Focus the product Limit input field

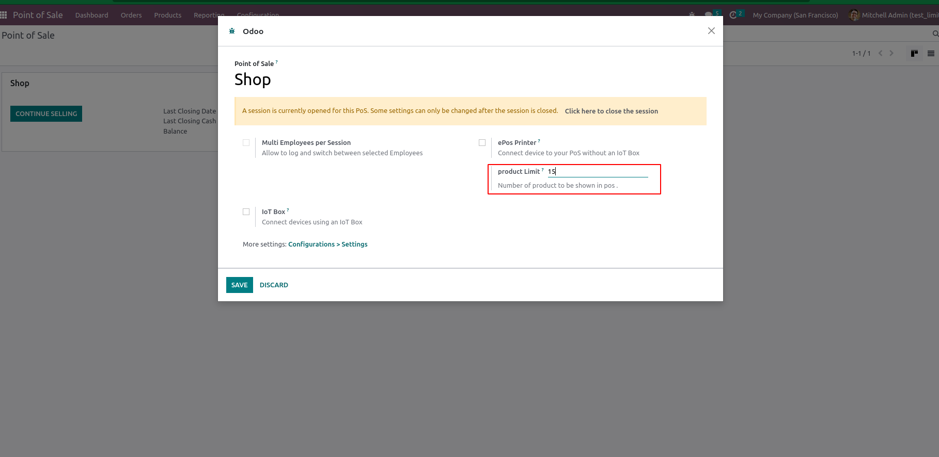point(598,172)
